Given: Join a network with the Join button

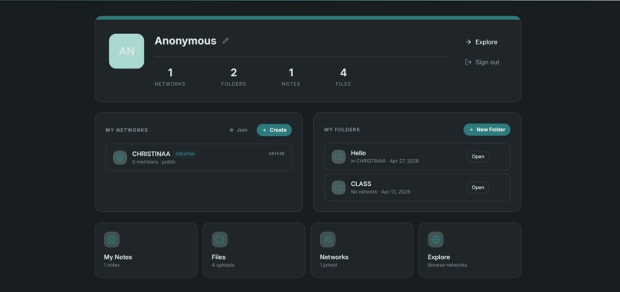Looking at the screenshot, I should click(x=238, y=130).
